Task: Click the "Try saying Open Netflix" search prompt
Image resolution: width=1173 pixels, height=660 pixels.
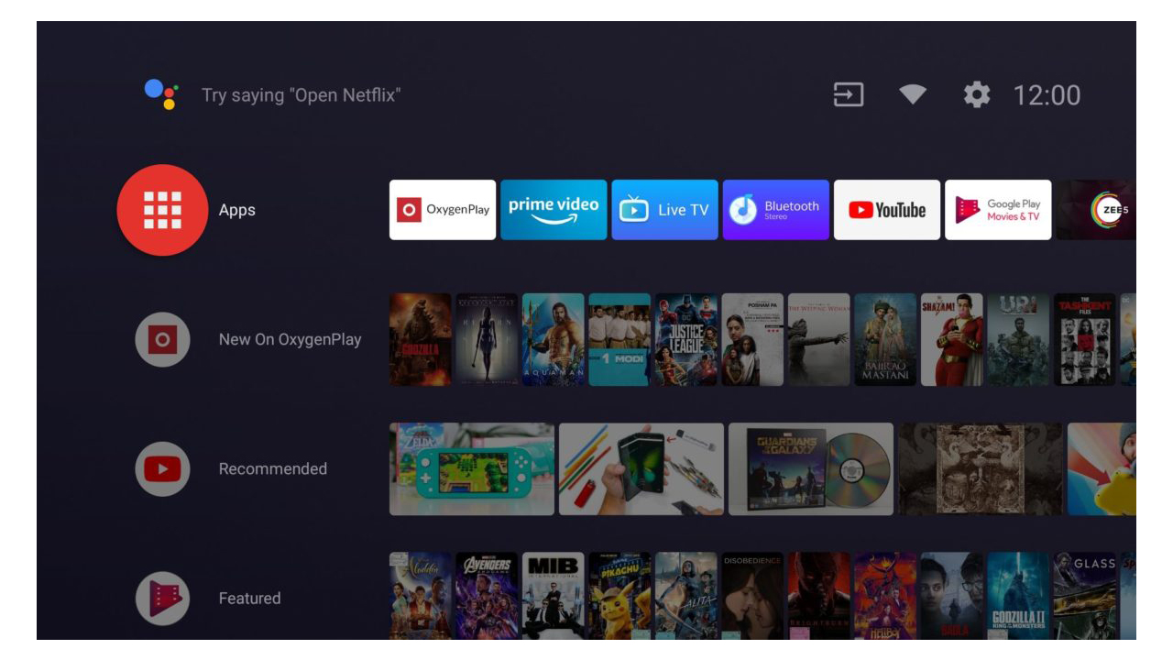Action: pyautogui.click(x=301, y=95)
